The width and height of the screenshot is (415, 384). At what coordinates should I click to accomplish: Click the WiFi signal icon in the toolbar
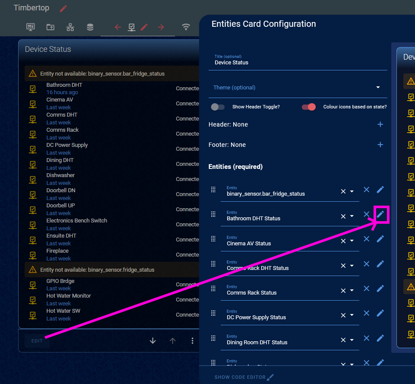point(186,27)
